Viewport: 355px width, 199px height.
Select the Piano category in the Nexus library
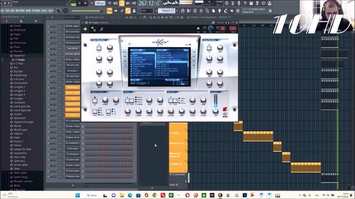[135, 69]
